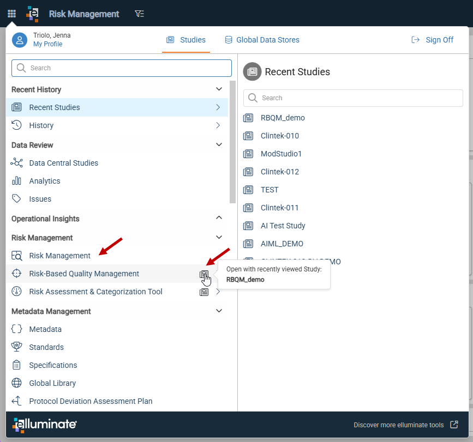Viewport: 473px width, 442px height.
Task: Click the study icon beside Clintek-010
Action: coord(248,136)
